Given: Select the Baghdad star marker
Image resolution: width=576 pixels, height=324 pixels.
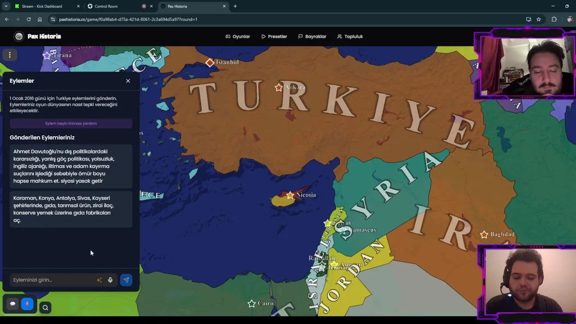Looking at the screenshot, I should click(484, 234).
